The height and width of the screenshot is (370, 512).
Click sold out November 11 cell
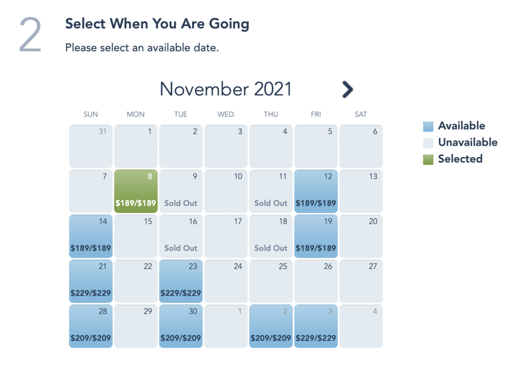coord(271,191)
